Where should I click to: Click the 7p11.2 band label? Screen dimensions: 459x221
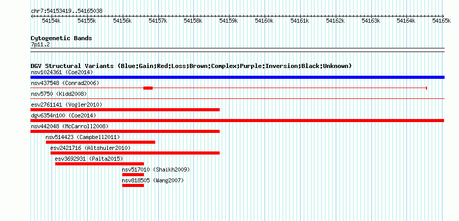click(40, 44)
